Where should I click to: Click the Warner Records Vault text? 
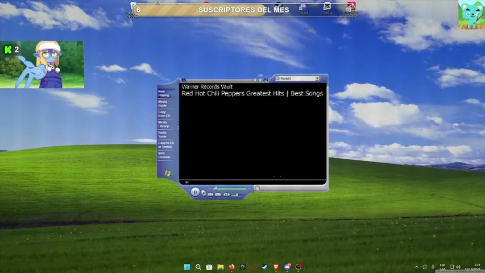point(207,86)
